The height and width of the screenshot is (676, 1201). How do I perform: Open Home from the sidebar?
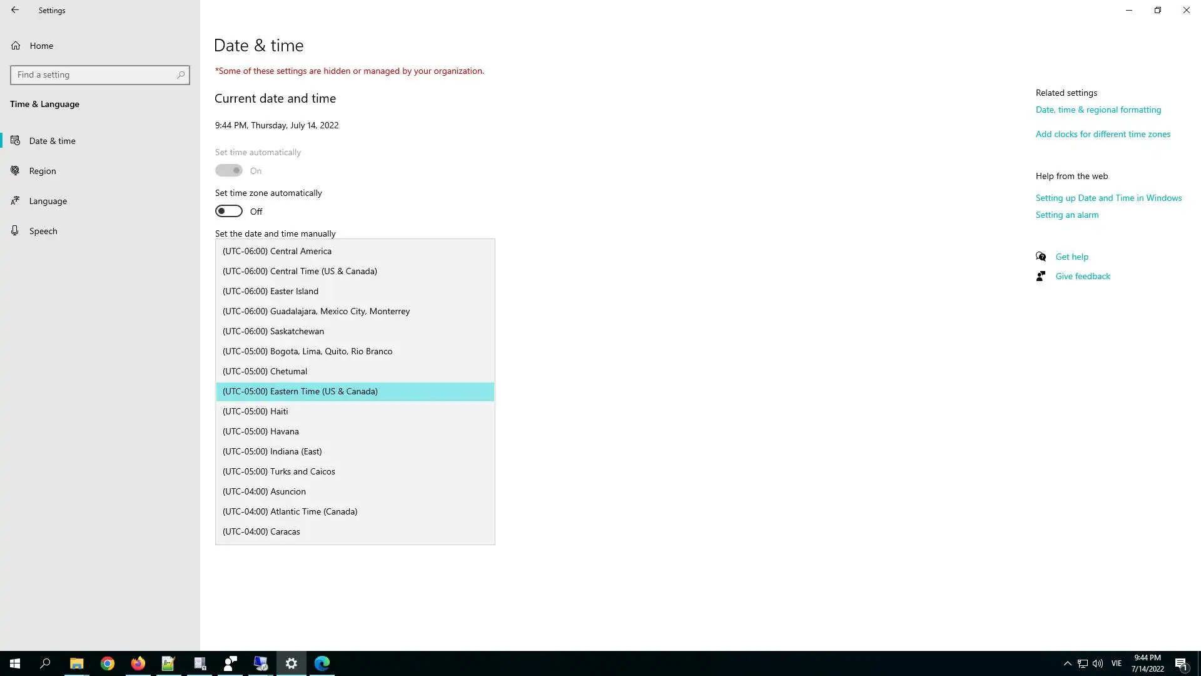click(x=41, y=46)
